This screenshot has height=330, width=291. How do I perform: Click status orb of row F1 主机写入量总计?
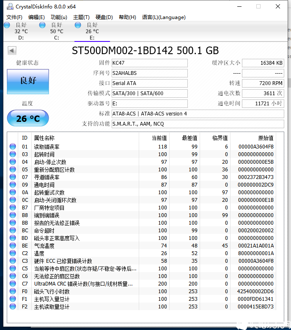coord(13,299)
